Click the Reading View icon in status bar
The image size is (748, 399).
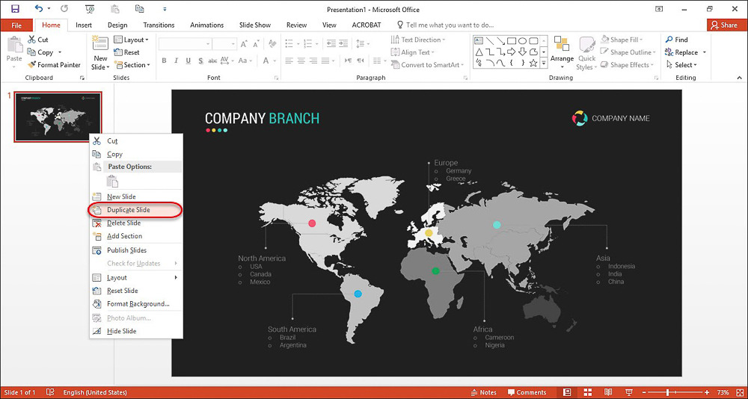coord(608,392)
